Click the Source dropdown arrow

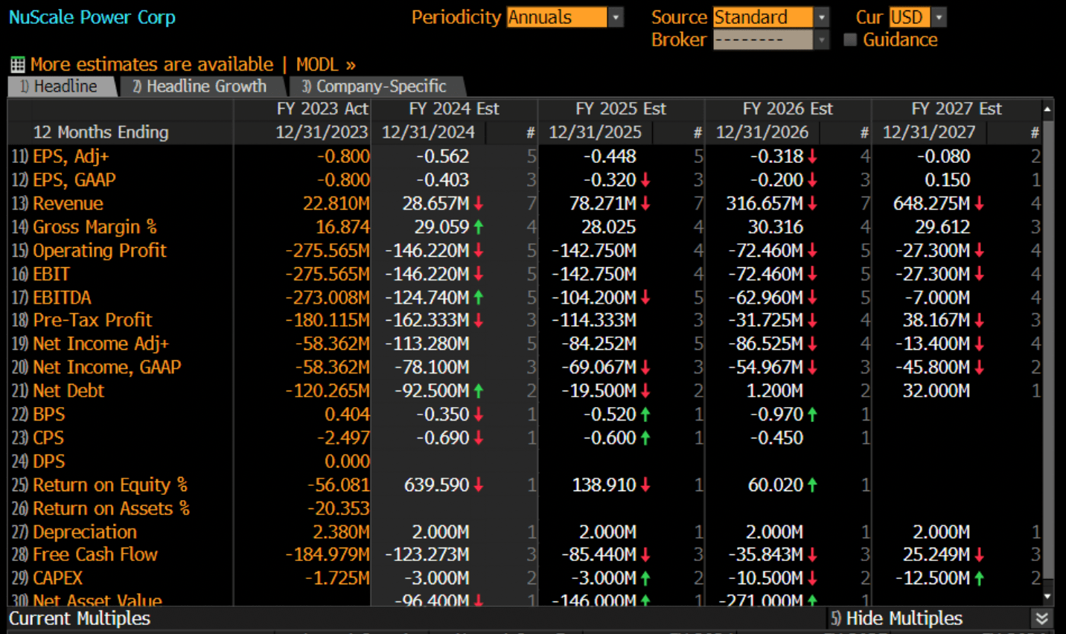coord(822,17)
